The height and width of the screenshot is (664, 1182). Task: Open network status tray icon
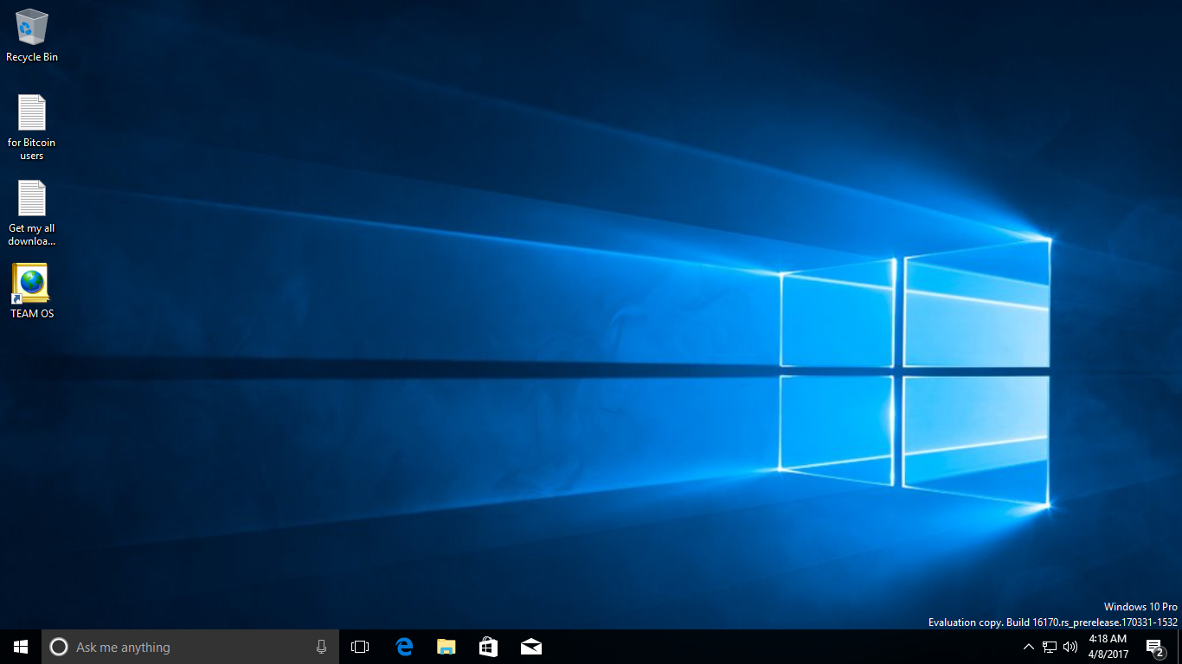1050,647
